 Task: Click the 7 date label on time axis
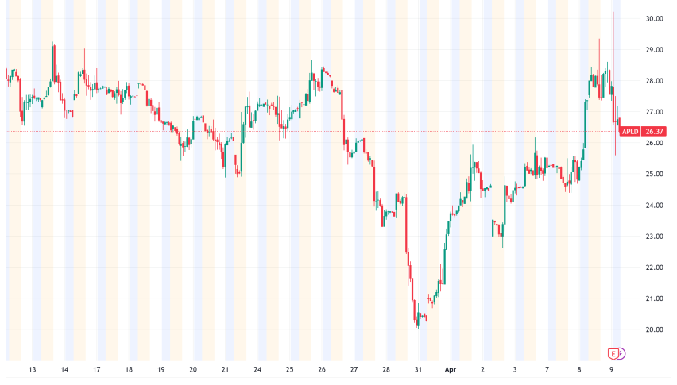547,370
